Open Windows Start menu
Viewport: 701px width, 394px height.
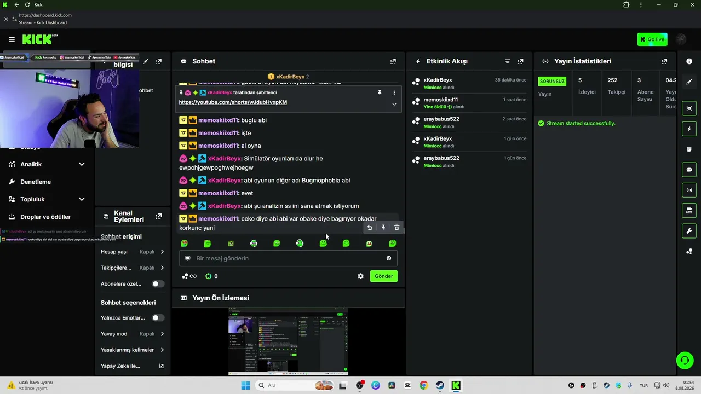tap(245, 385)
